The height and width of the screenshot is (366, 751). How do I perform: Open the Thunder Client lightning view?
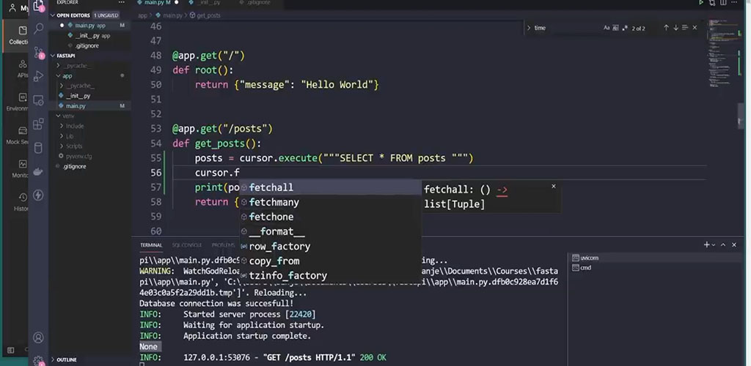(x=38, y=195)
